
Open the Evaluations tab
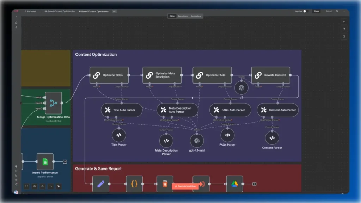[x=196, y=16]
